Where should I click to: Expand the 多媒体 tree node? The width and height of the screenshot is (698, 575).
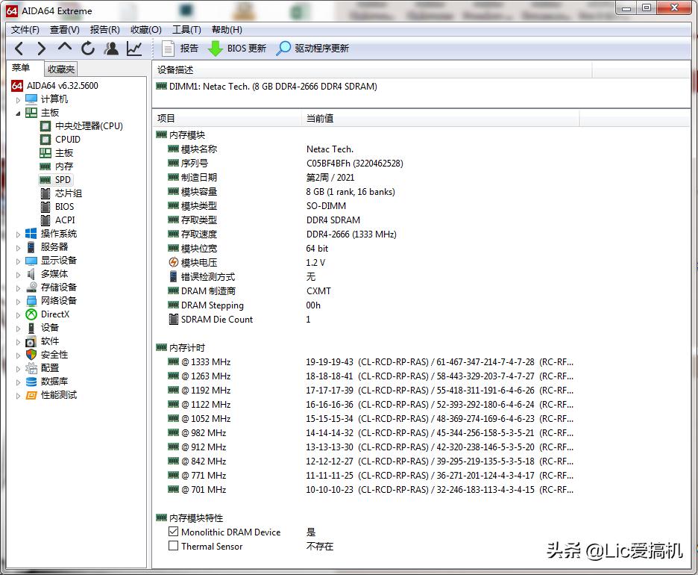pos(18,274)
